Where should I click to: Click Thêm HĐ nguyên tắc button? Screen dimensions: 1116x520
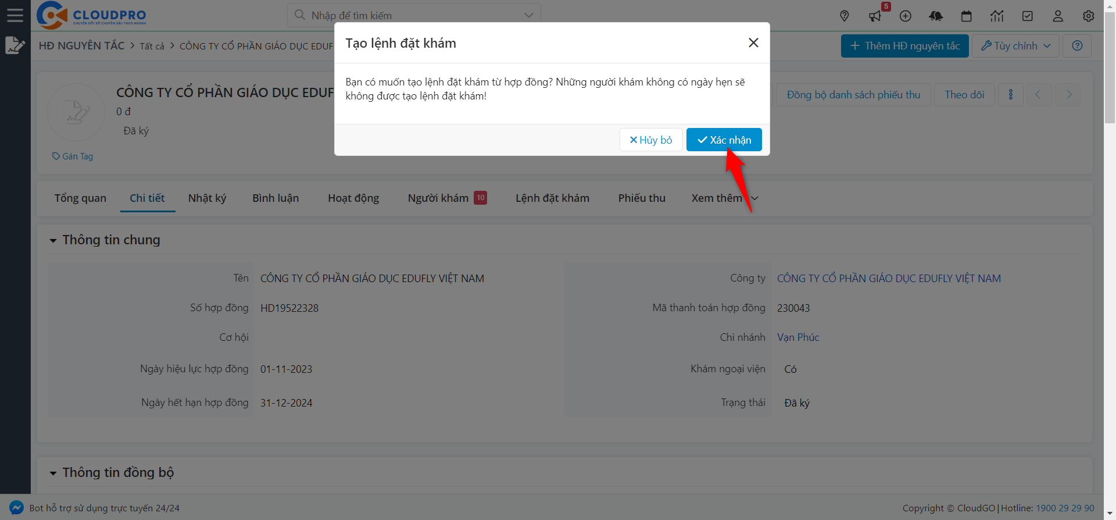point(905,46)
